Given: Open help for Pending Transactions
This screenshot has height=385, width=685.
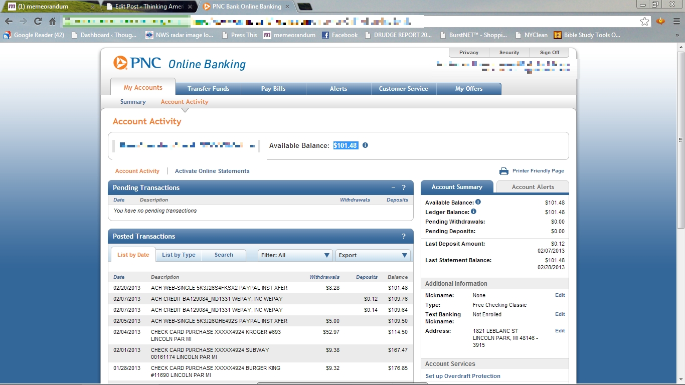Looking at the screenshot, I should 404,187.
